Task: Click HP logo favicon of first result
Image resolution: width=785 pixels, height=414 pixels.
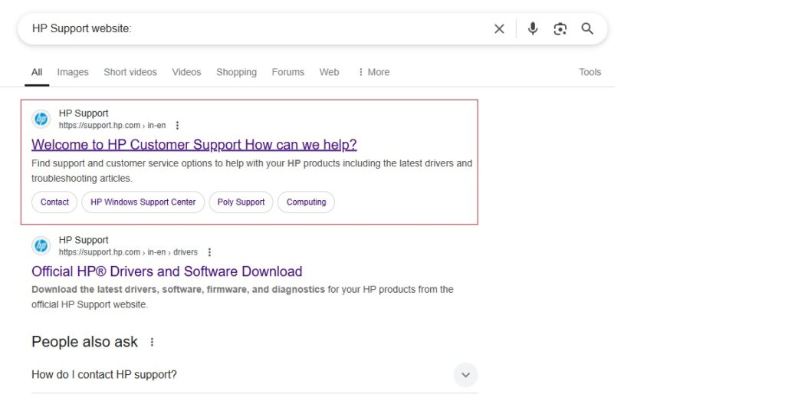Action: pyautogui.click(x=41, y=119)
